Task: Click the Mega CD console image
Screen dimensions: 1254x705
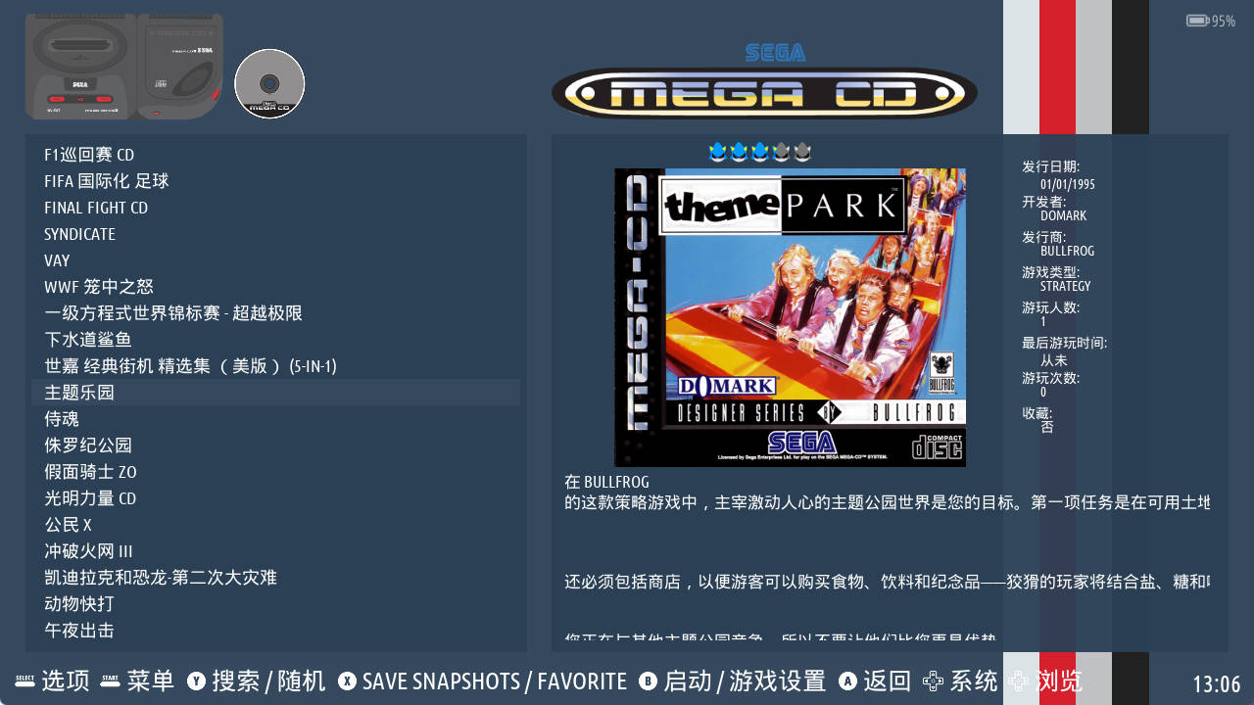Action: pyautogui.click(x=124, y=67)
